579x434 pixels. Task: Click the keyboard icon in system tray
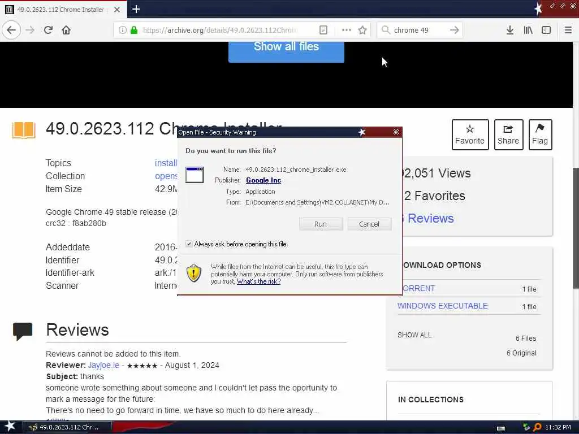(x=501, y=428)
